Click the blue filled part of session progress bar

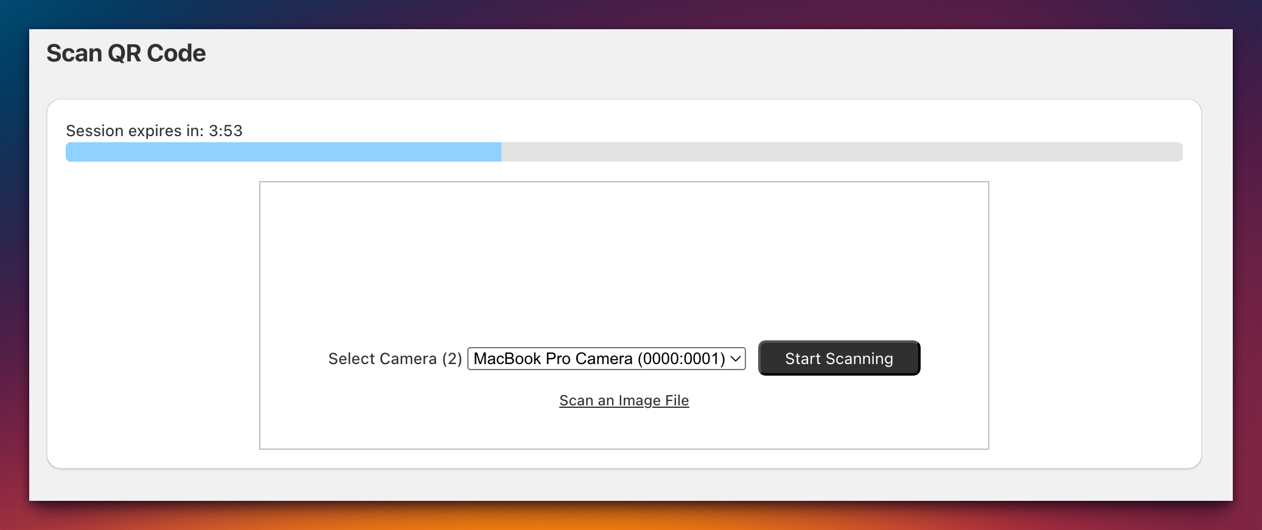[283, 152]
